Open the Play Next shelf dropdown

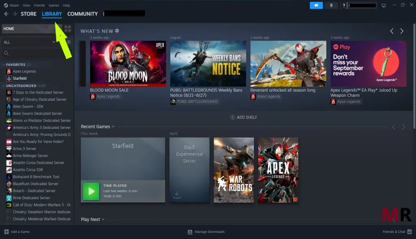tap(103, 219)
